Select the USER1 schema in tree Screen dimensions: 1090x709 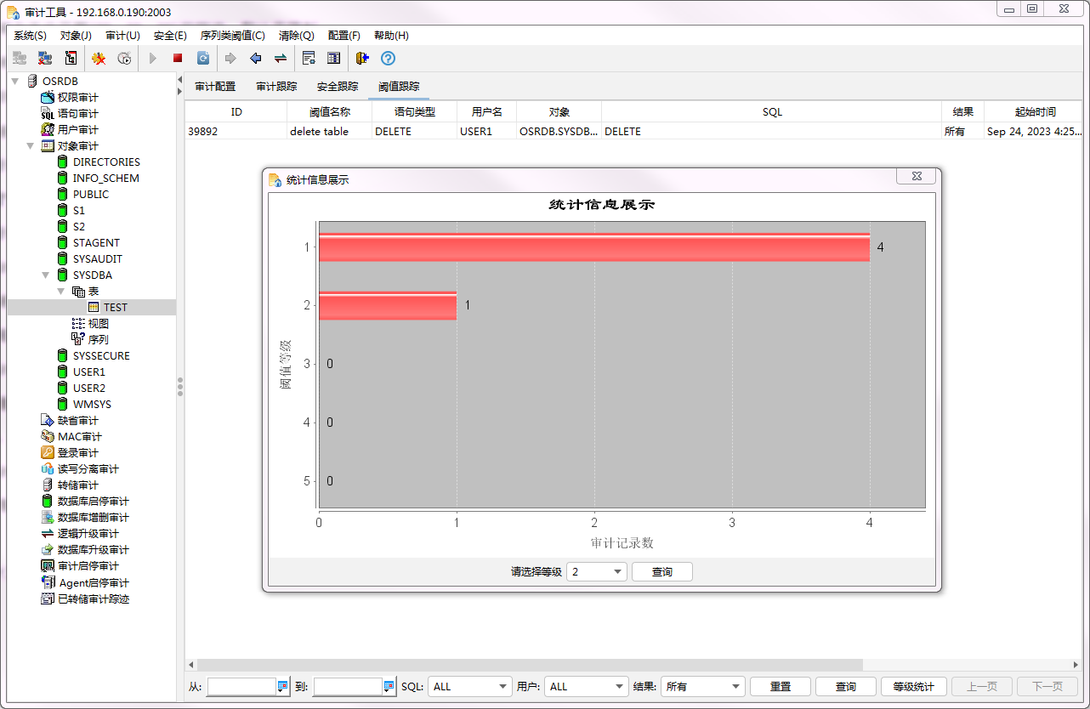[x=88, y=372]
